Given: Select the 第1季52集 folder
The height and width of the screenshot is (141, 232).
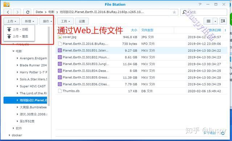Looking at the screenshot, I should pos(27,121).
